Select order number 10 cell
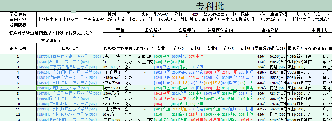 click(18, 104)
